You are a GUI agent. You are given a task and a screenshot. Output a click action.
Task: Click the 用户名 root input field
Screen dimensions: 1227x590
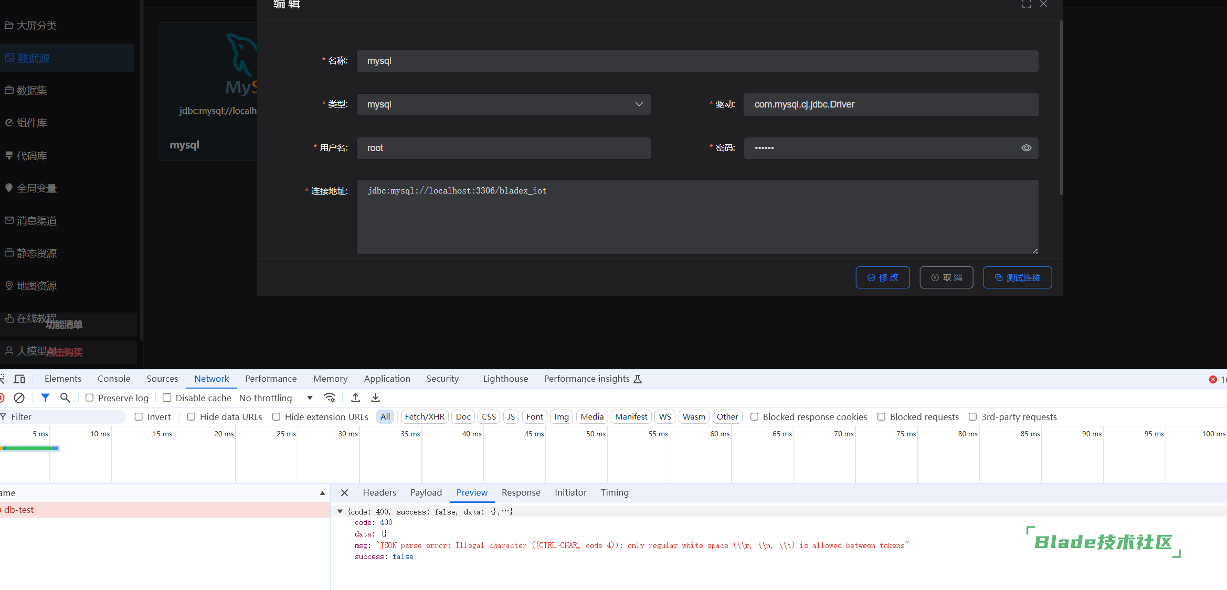(504, 148)
